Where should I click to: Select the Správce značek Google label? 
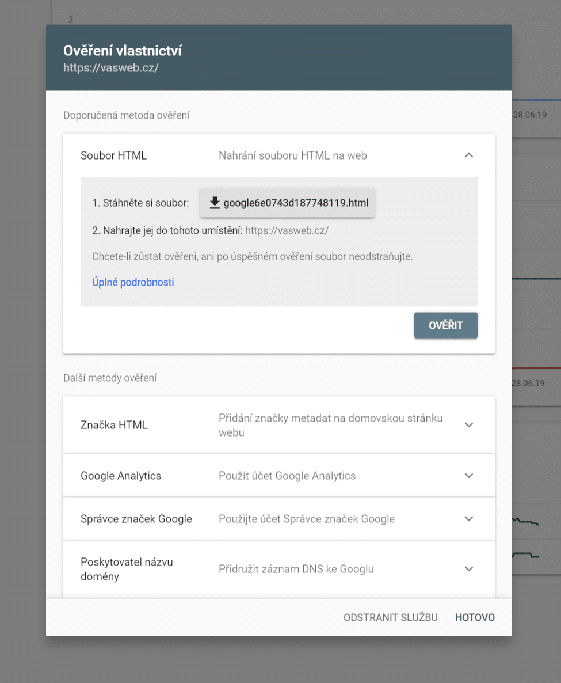click(136, 519)
